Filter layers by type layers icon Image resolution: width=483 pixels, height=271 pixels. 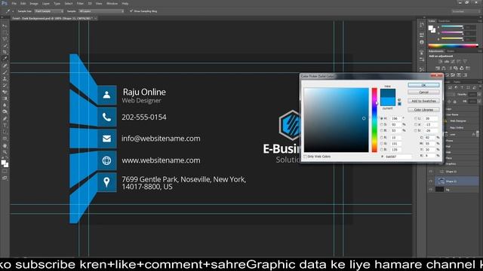pos(463,87)
